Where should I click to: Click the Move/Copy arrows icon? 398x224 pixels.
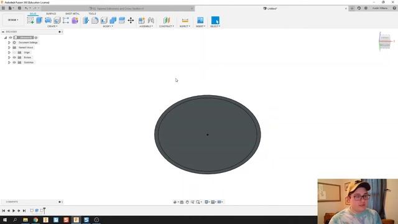coord(131,21)
